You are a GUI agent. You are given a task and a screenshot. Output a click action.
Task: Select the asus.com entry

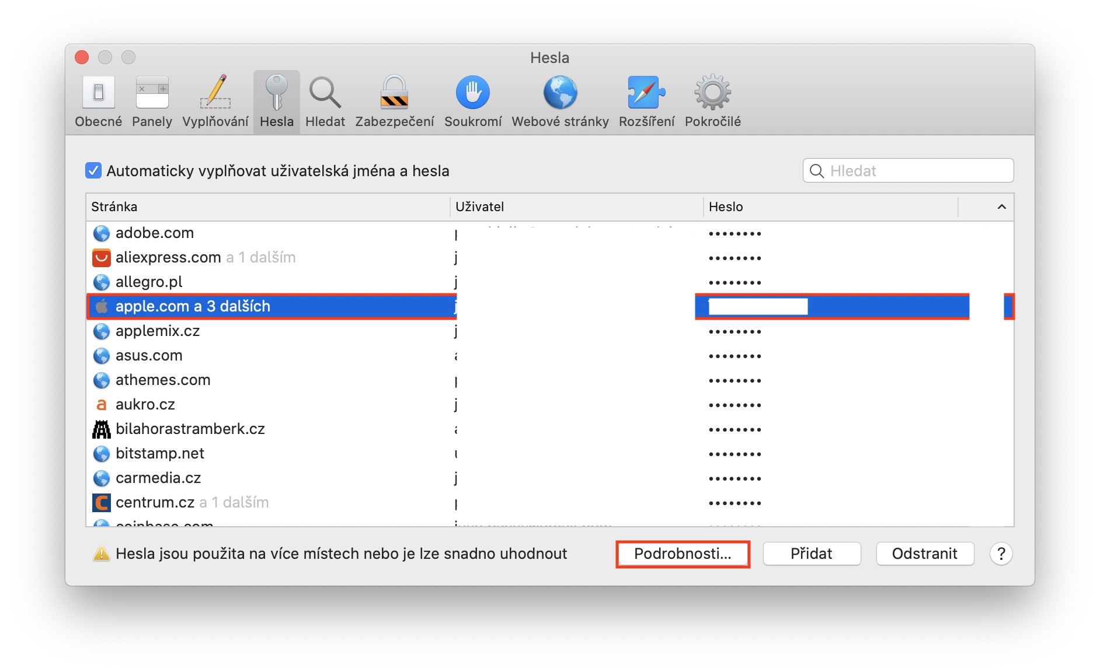point(550,356)
